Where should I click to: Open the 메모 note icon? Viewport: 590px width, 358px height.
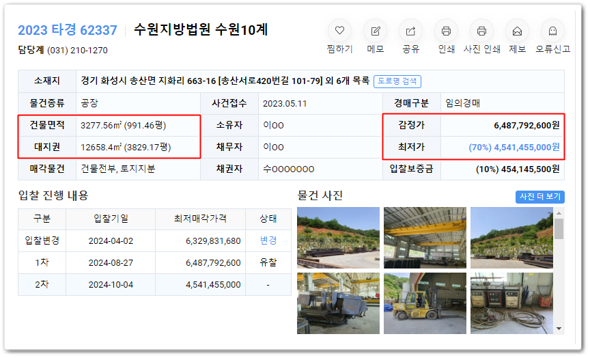(x=375, y=31)
